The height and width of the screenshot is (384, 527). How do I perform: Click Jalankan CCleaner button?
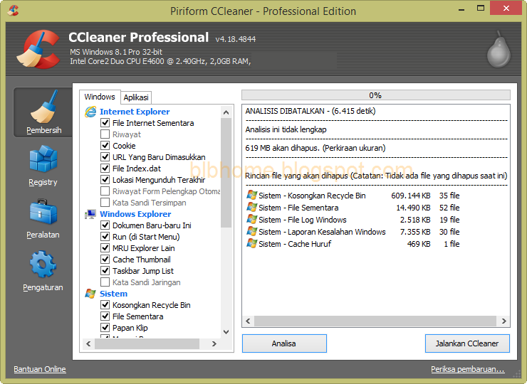[x=467, y=343]
